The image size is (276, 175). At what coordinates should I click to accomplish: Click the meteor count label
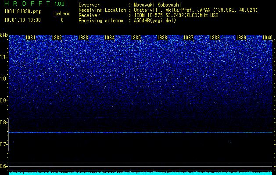[62, 14]
